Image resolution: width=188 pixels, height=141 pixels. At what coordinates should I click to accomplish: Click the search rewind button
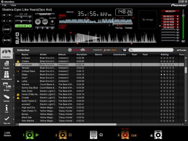click(x=4, y=21)
